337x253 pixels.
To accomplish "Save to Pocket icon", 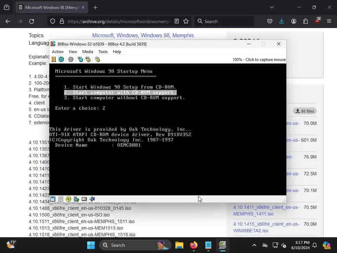I will (270, 21).
